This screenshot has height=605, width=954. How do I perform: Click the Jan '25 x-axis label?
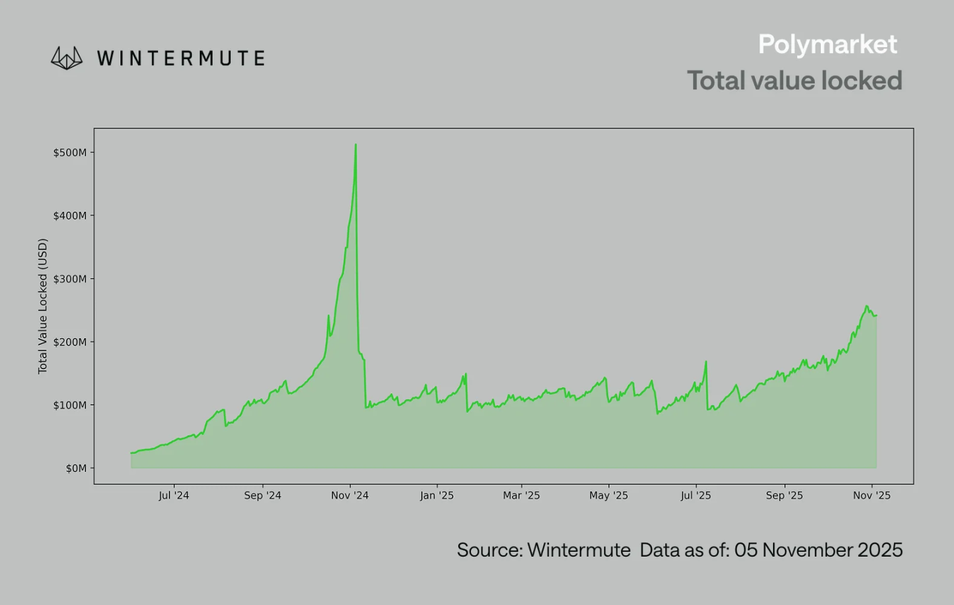[437, 495]
